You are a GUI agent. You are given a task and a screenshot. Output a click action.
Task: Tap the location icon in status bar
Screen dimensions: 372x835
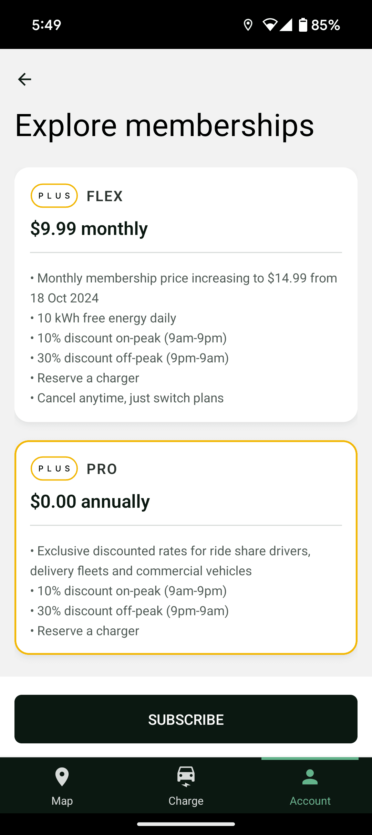[x=248, y=25]
